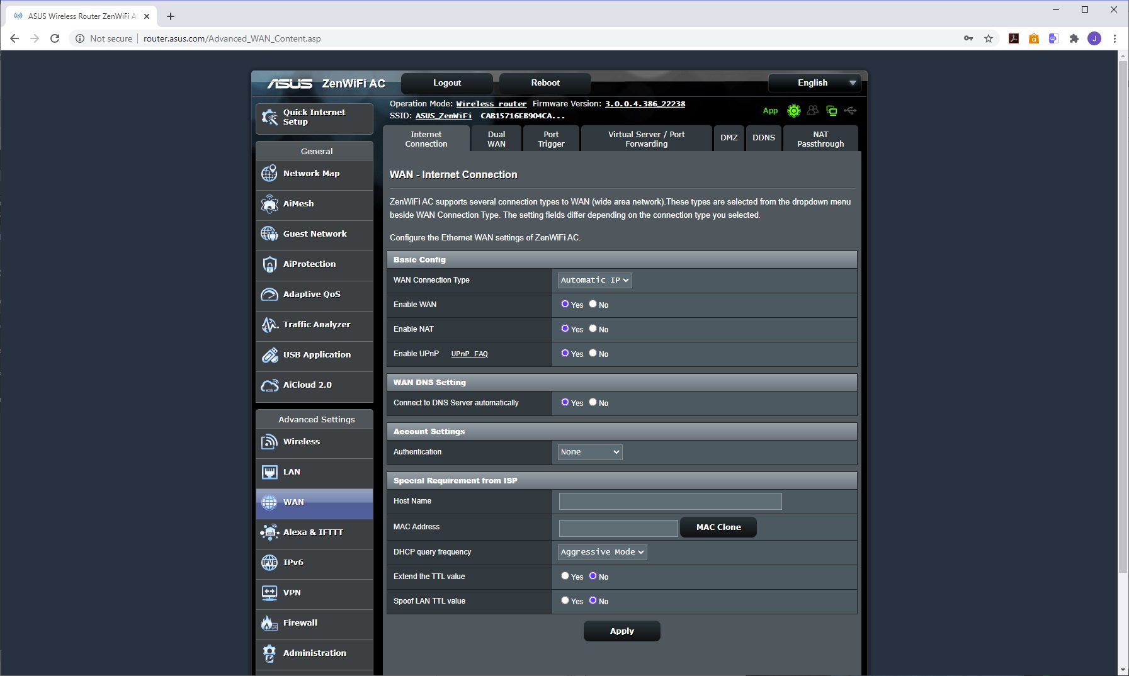Click the Firewall flame icon

[269, 623]
